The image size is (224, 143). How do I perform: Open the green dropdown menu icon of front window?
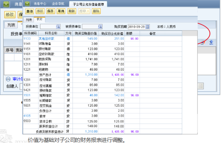click(27, 4)
